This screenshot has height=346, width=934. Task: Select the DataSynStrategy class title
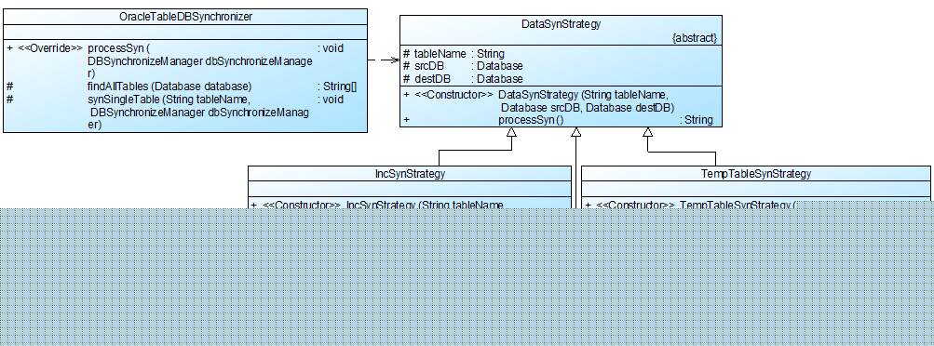click(562, 24)
